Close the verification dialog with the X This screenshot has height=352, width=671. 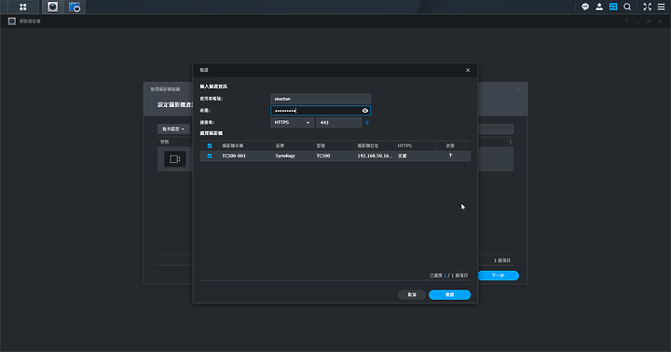point(468,70)
